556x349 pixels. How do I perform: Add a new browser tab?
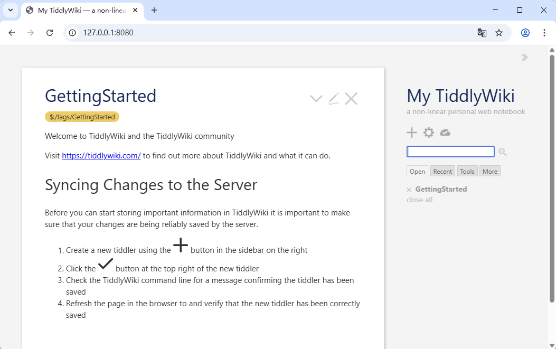(x=154, y=10)
